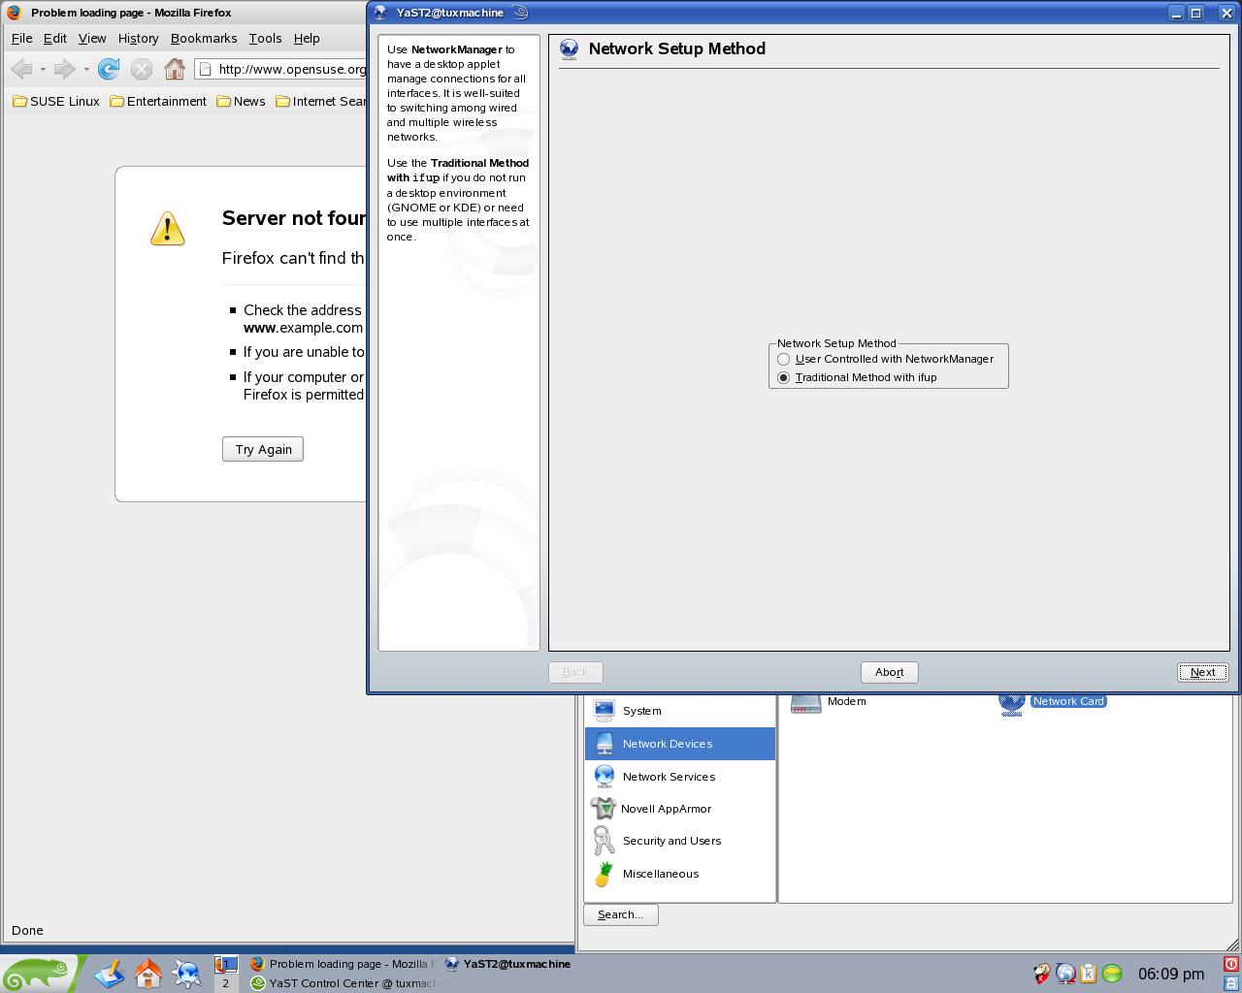Switch to virtual desktop 2

(226, 982)
